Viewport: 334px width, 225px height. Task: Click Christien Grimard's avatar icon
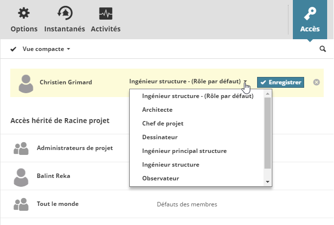pyautogui.click(x=26, y=83)
